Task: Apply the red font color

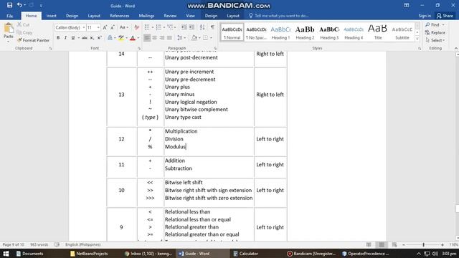Action: 133,38
